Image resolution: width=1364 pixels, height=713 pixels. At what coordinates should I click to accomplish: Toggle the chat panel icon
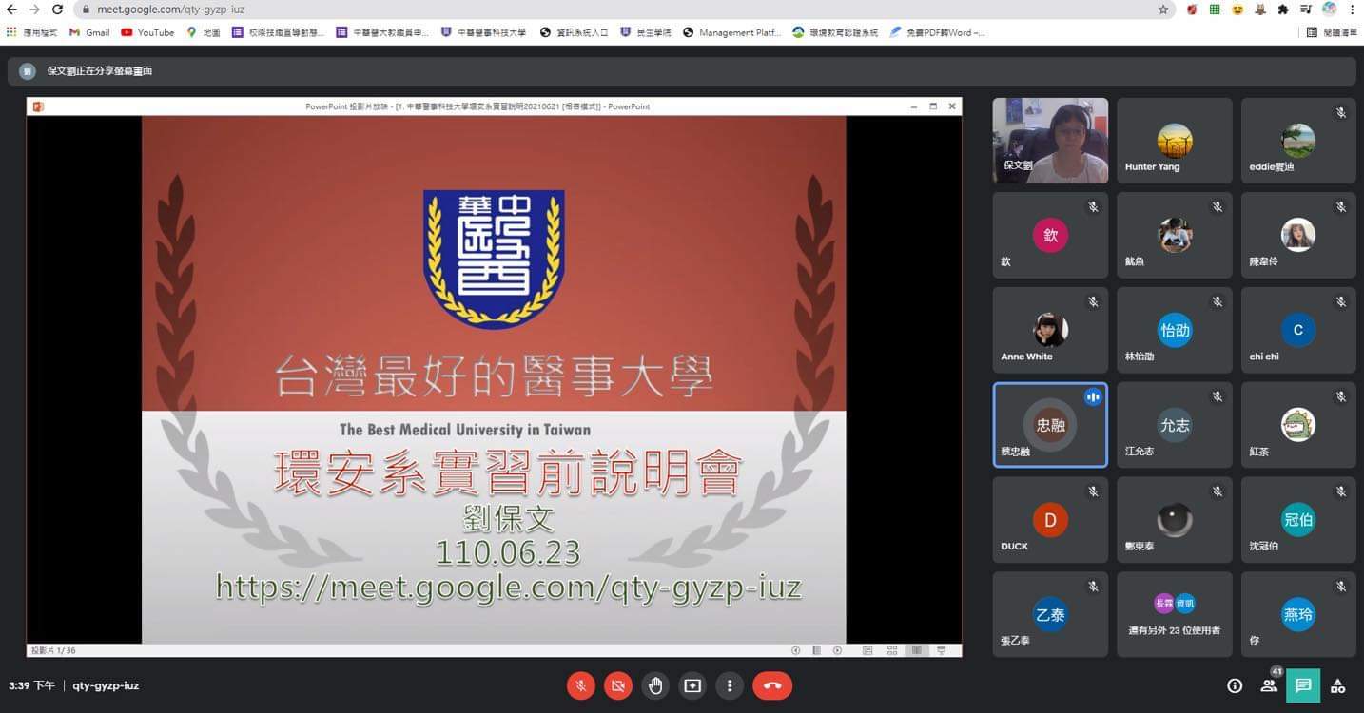coord(1303,685)
